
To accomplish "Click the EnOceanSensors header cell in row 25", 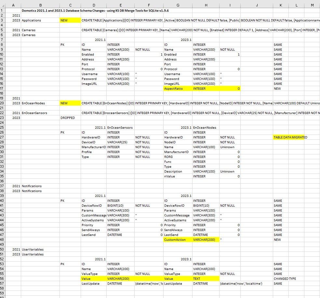I will click(120, 127).
